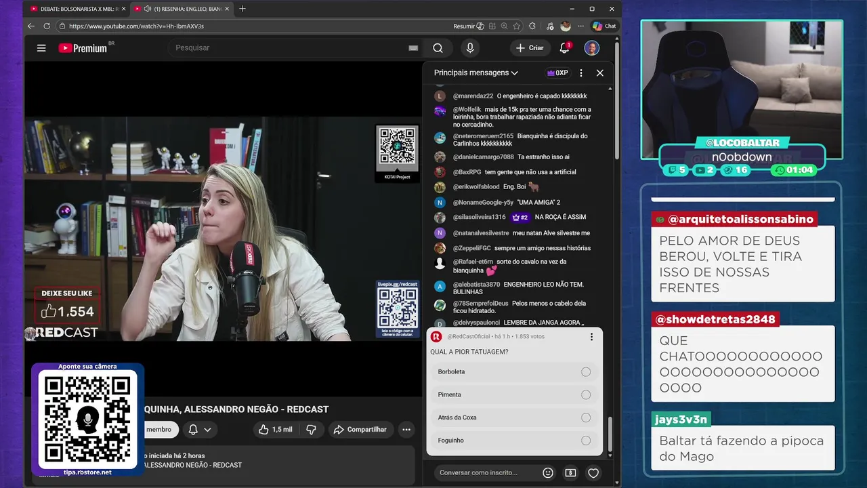The image size is (867, 488).
Task: Open browser settings three-dots menu
Action: point(580,26)
